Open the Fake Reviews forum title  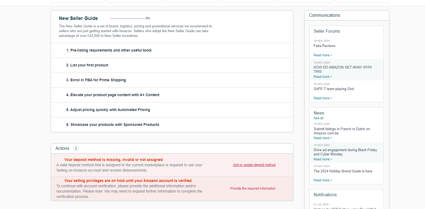[324, 46]
